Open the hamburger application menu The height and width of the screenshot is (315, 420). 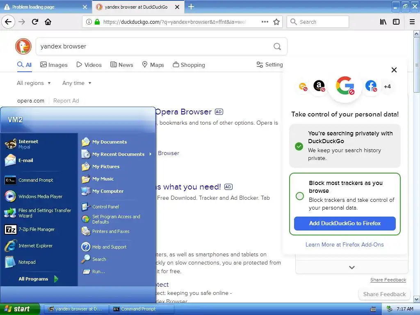[x=412, y=22]
